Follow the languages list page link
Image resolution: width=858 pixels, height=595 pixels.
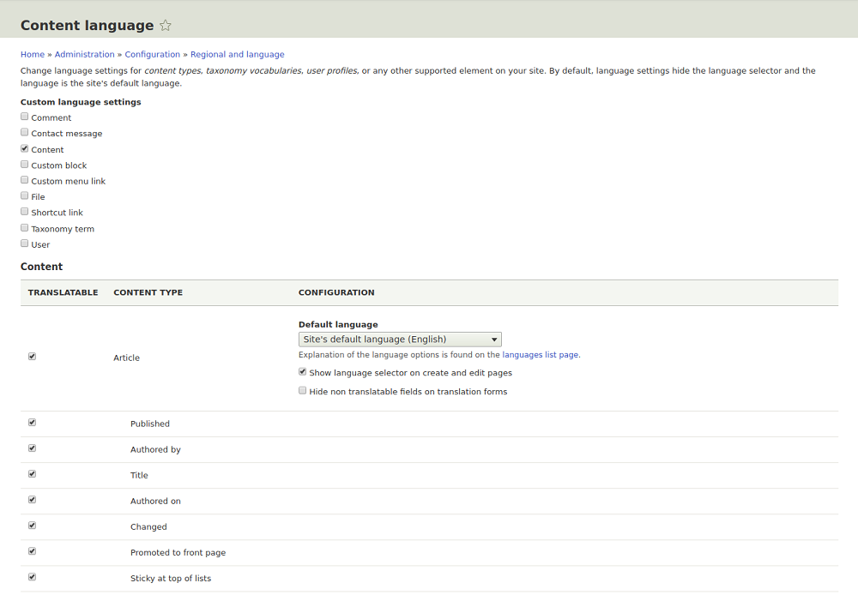(x=541, y=355)
